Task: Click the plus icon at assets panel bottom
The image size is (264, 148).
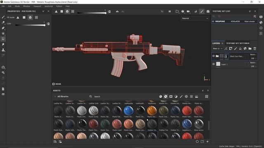Action: 207,141
